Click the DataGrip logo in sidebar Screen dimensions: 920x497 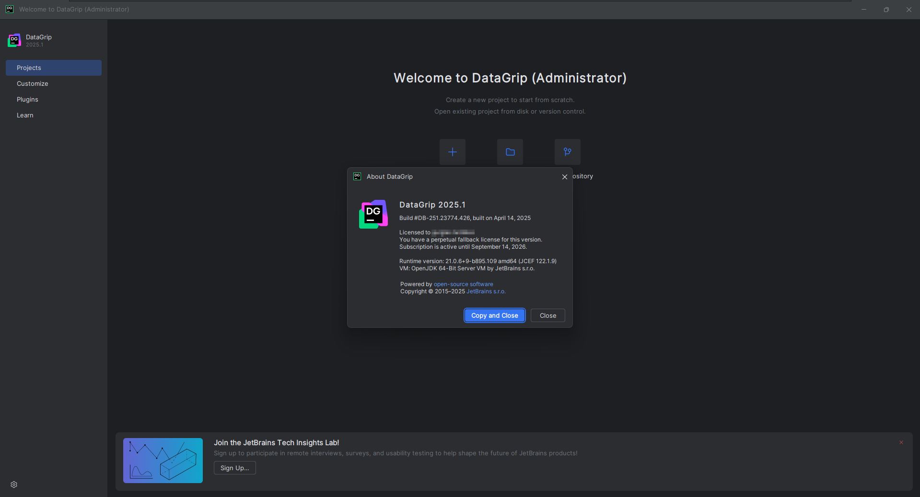(x=14, y=41)
